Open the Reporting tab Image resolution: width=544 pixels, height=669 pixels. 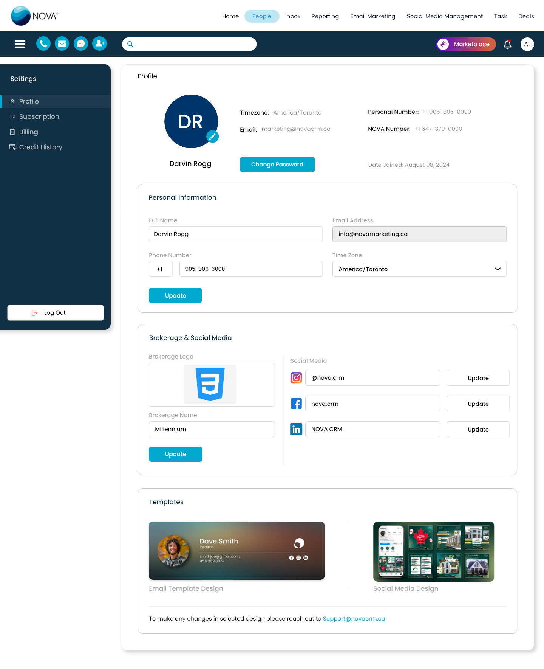[x=325, y=16]
